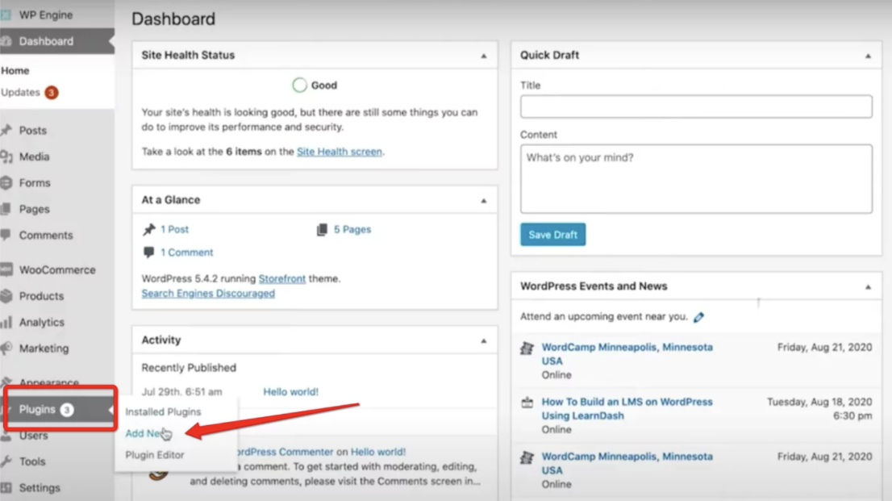Click the pages icon beside 5 Pages
The image size is (892, 501).
[322, 229]
